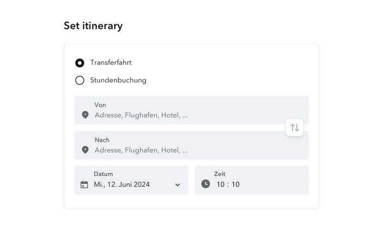Open the date selector showing 12. Juni 2024
372x227 pixels.
122,185
